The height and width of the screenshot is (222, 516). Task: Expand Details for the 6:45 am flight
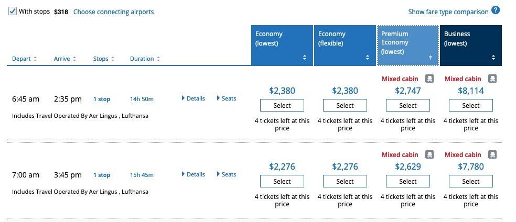pos(193,98)
